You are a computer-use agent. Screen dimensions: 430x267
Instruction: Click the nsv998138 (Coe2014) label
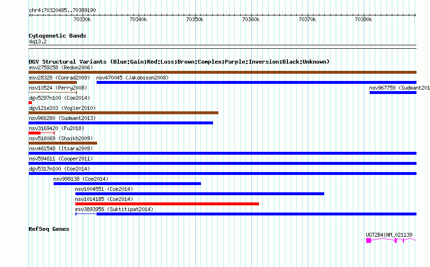[x=81, y=179]
